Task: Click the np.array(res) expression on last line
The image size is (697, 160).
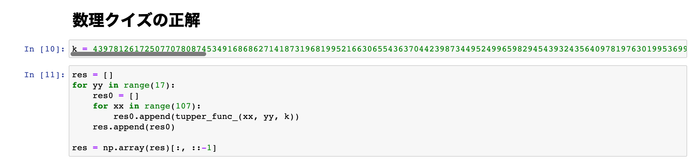Action: click(x=137, y=148)
